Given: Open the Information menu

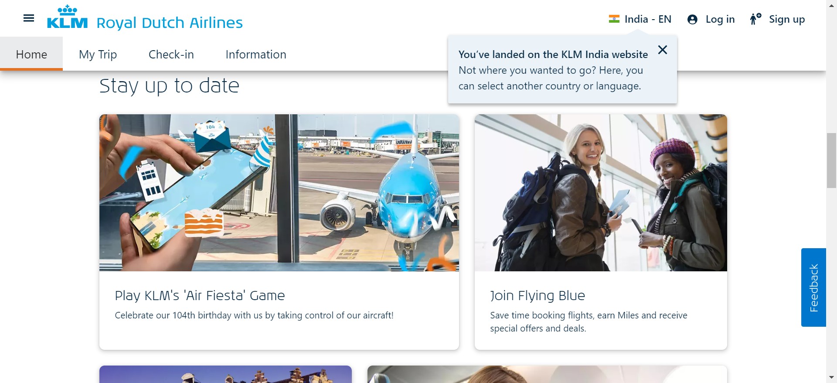Looking at the screenshot, I should [256, 55].
